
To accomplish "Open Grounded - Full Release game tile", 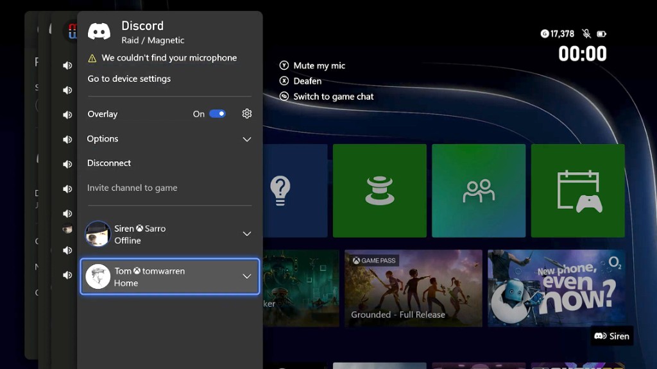I will pos(413,288).
